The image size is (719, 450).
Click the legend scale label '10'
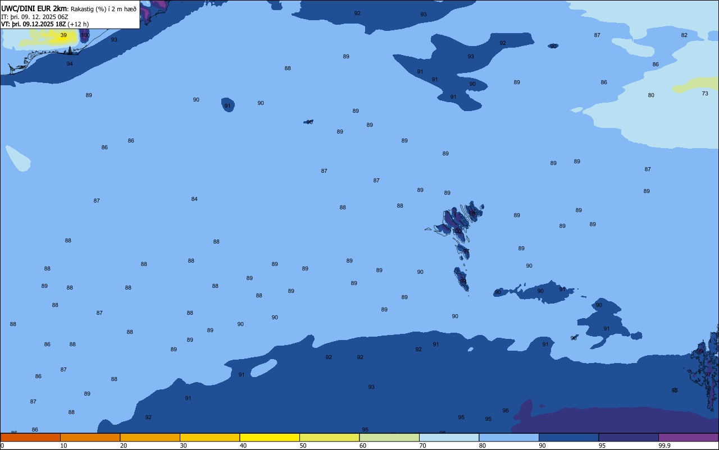pyautogui.click(x=63, y=446)
